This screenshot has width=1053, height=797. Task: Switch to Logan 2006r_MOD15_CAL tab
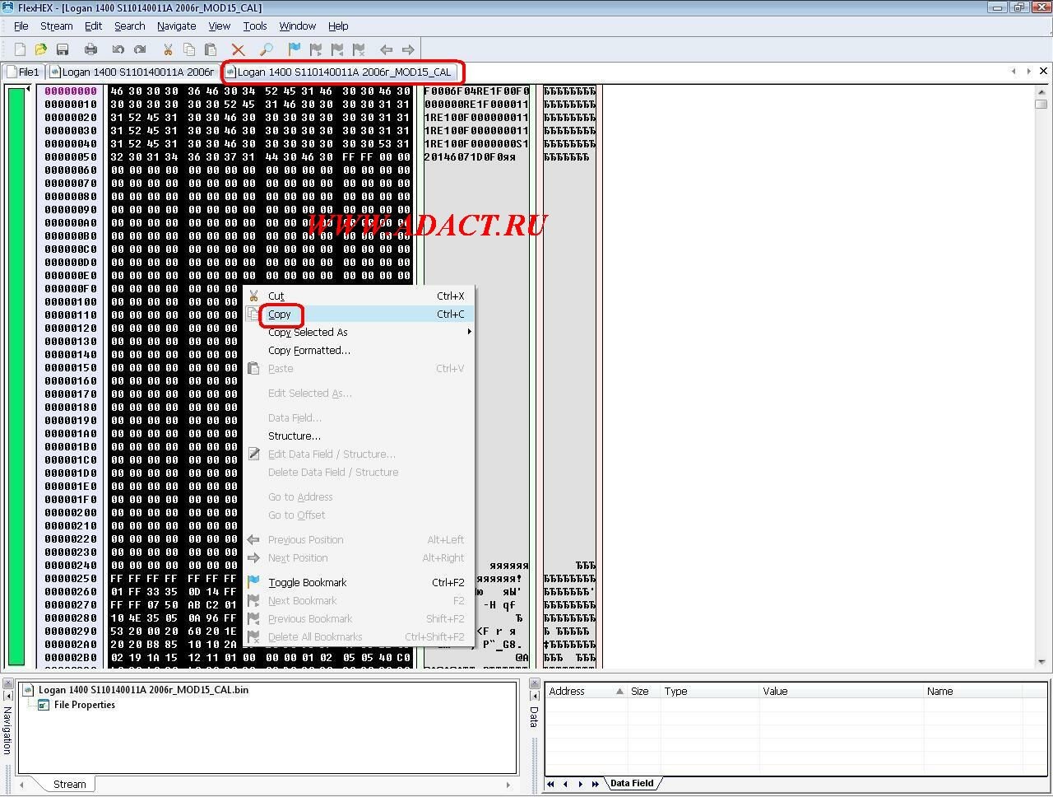[x=339, y=72]
